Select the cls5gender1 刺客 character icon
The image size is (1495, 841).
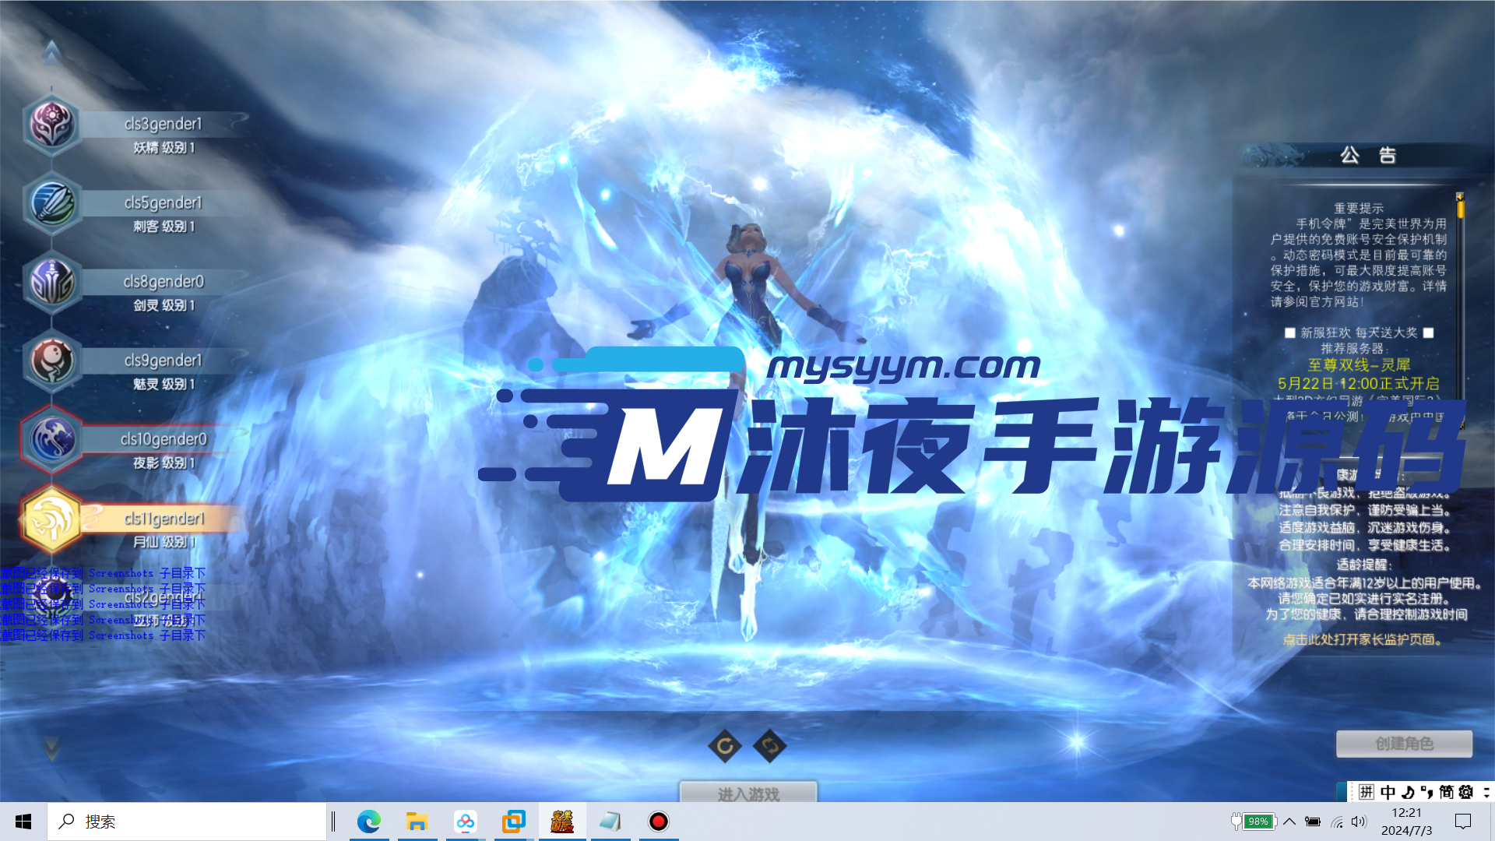pyautogui.click(x=51, y=203)
